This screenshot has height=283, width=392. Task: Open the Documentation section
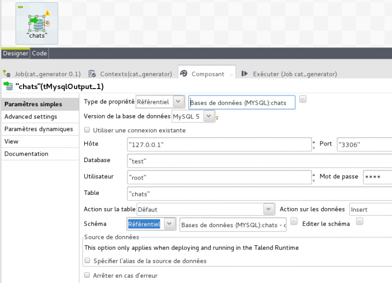40,154
